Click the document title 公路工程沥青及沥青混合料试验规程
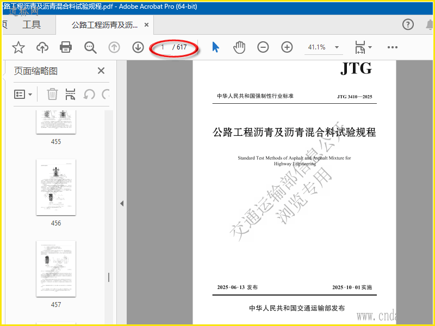 (294, 132)
